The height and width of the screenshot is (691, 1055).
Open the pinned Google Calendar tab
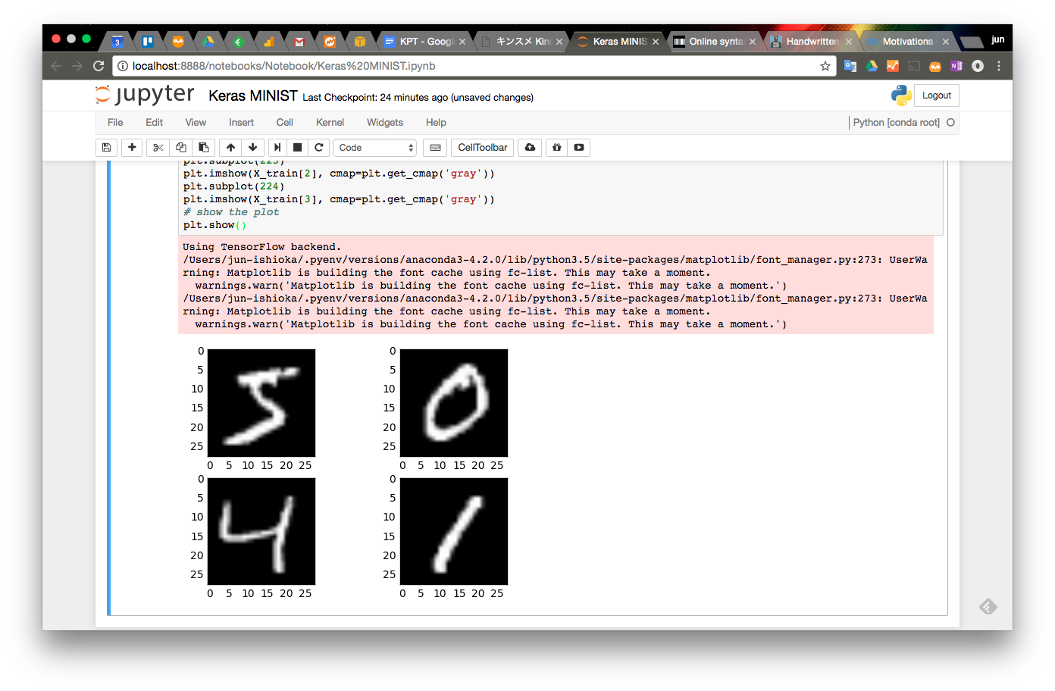(117, 42)
